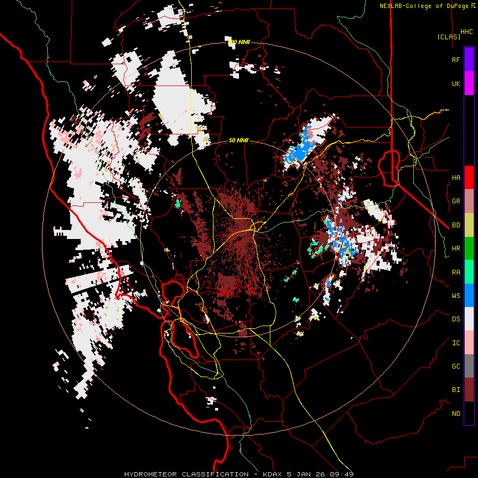
Task: Click the HR dark green legend swatch
Action: [x=469, y=249]
